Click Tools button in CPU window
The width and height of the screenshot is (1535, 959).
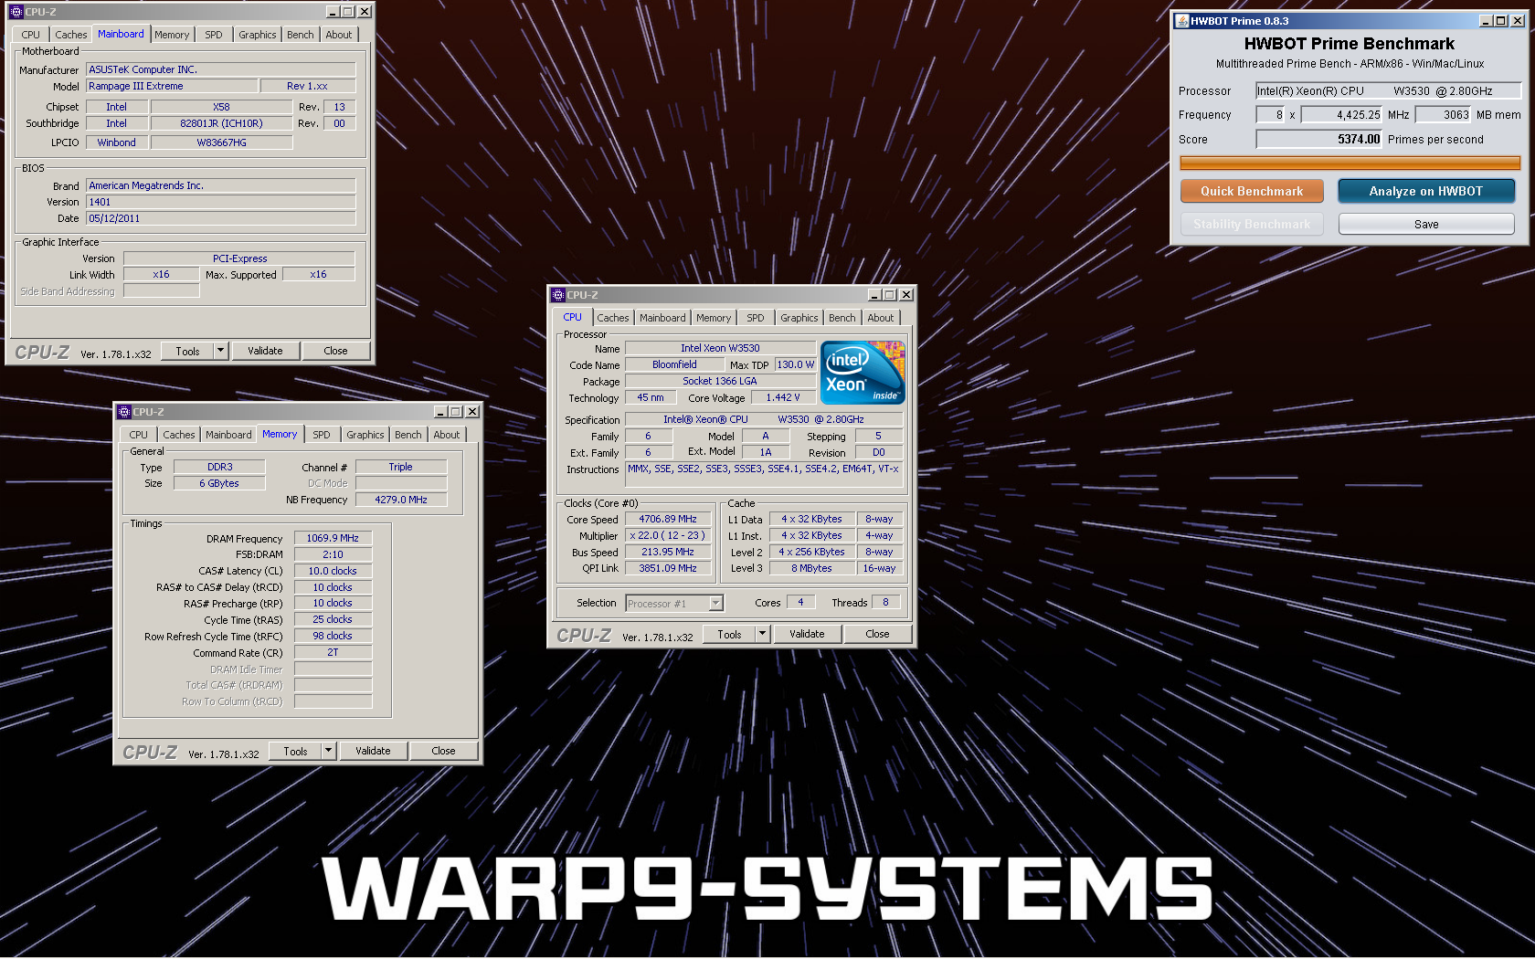[x=730, y=634]
